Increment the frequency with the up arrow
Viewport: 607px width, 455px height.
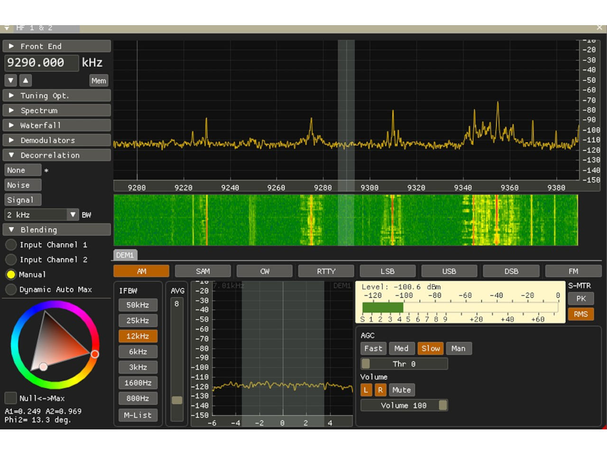point(25,80)
